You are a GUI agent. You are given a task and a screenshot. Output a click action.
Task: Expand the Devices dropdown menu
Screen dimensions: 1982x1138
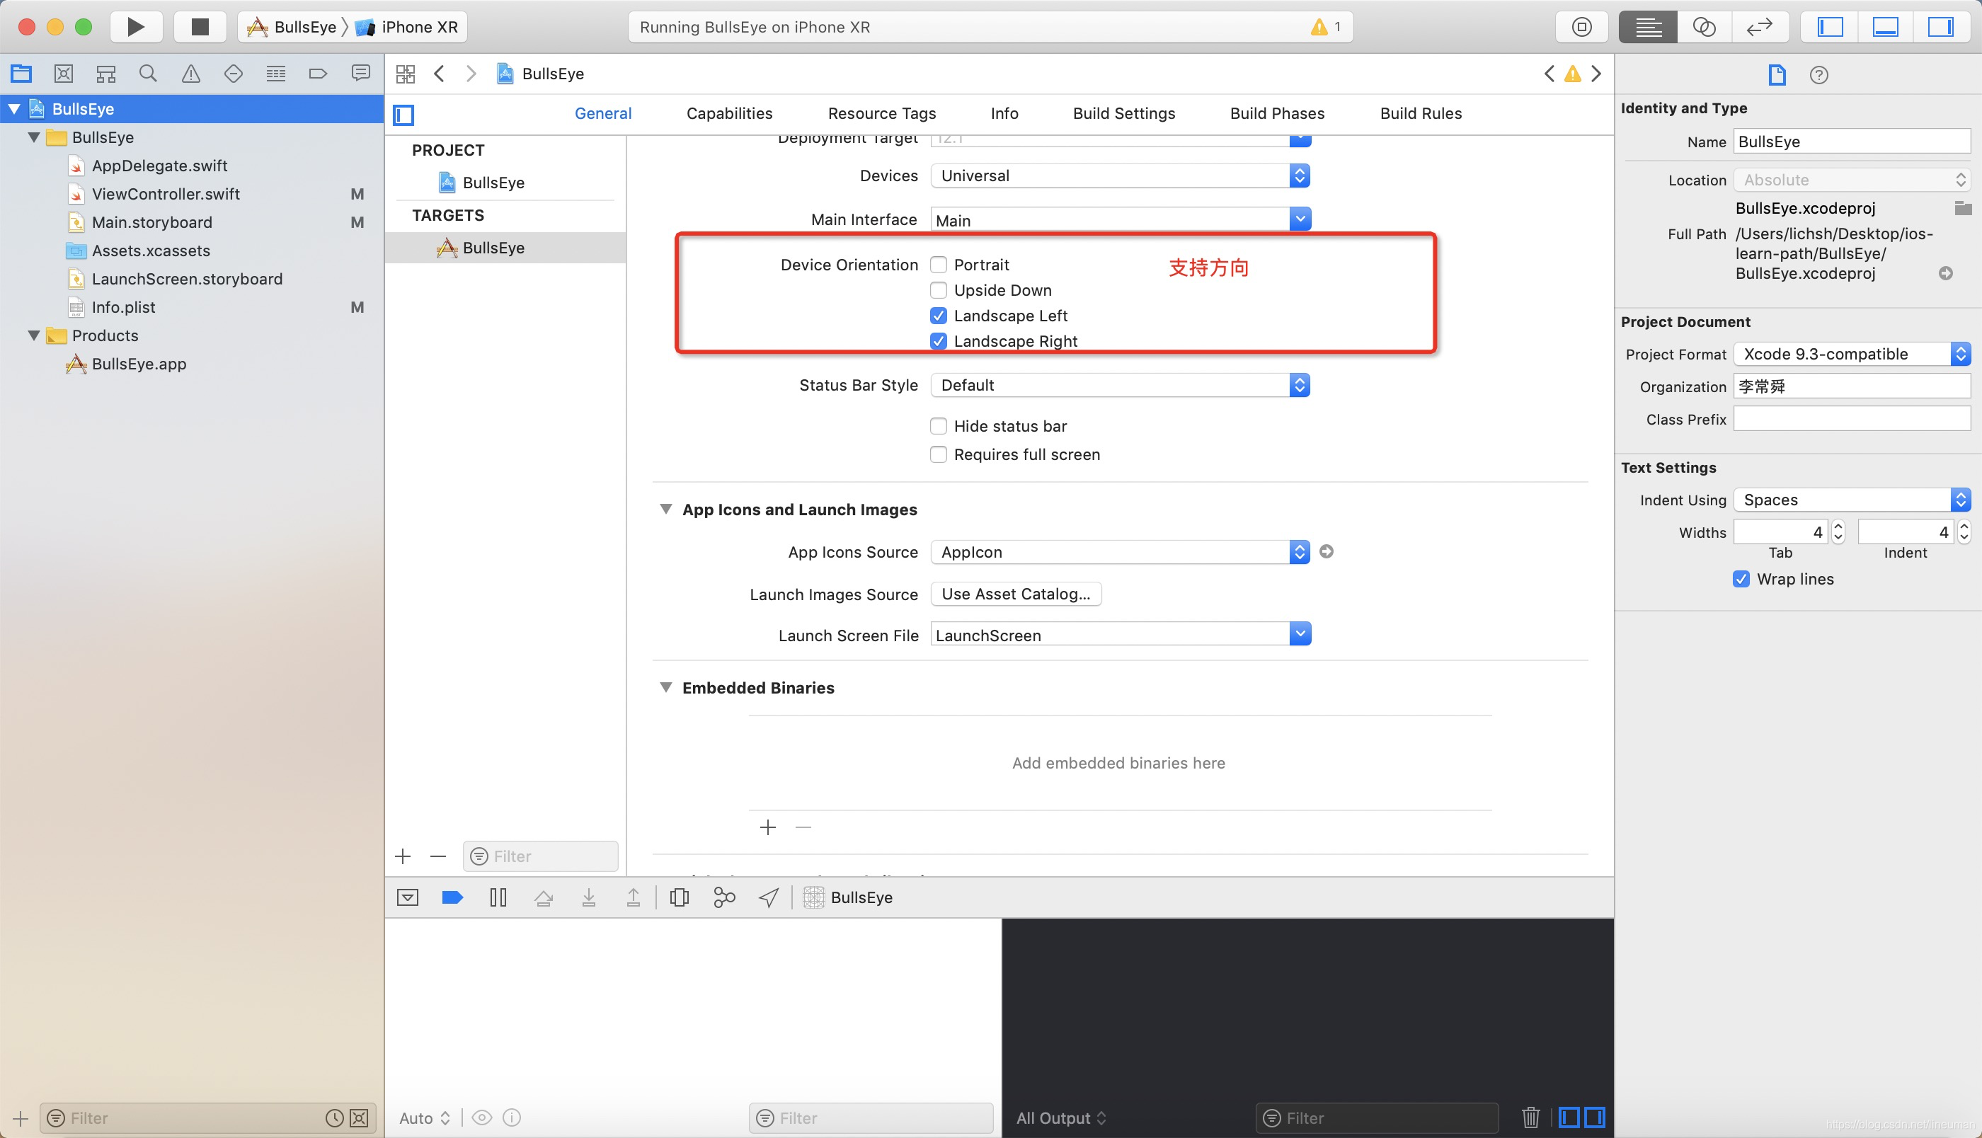(1301, 176)
